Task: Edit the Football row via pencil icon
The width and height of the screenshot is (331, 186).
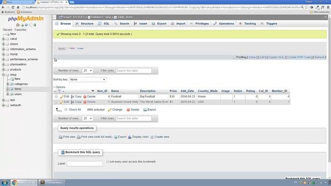Action: click(x=62, y=97)
